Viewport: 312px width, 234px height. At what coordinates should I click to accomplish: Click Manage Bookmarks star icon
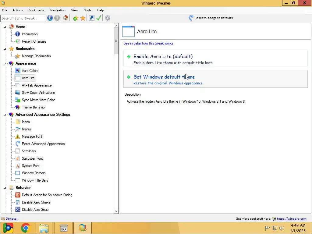click(x=18, y=56)
